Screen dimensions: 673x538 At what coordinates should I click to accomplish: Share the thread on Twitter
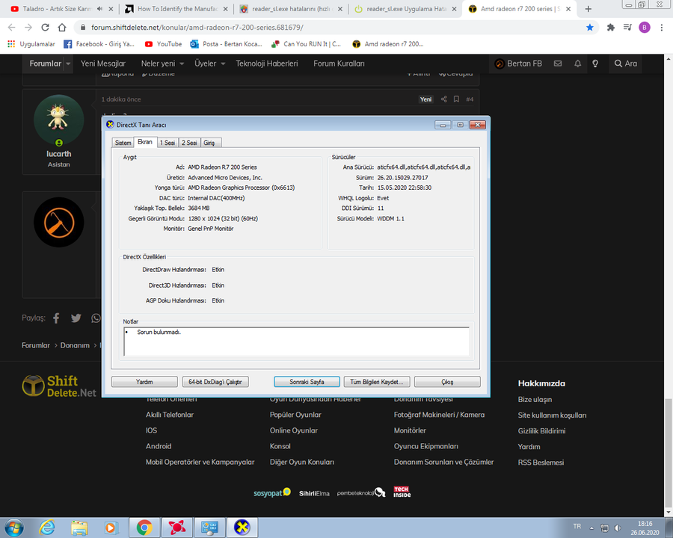[x=76, y=318]
